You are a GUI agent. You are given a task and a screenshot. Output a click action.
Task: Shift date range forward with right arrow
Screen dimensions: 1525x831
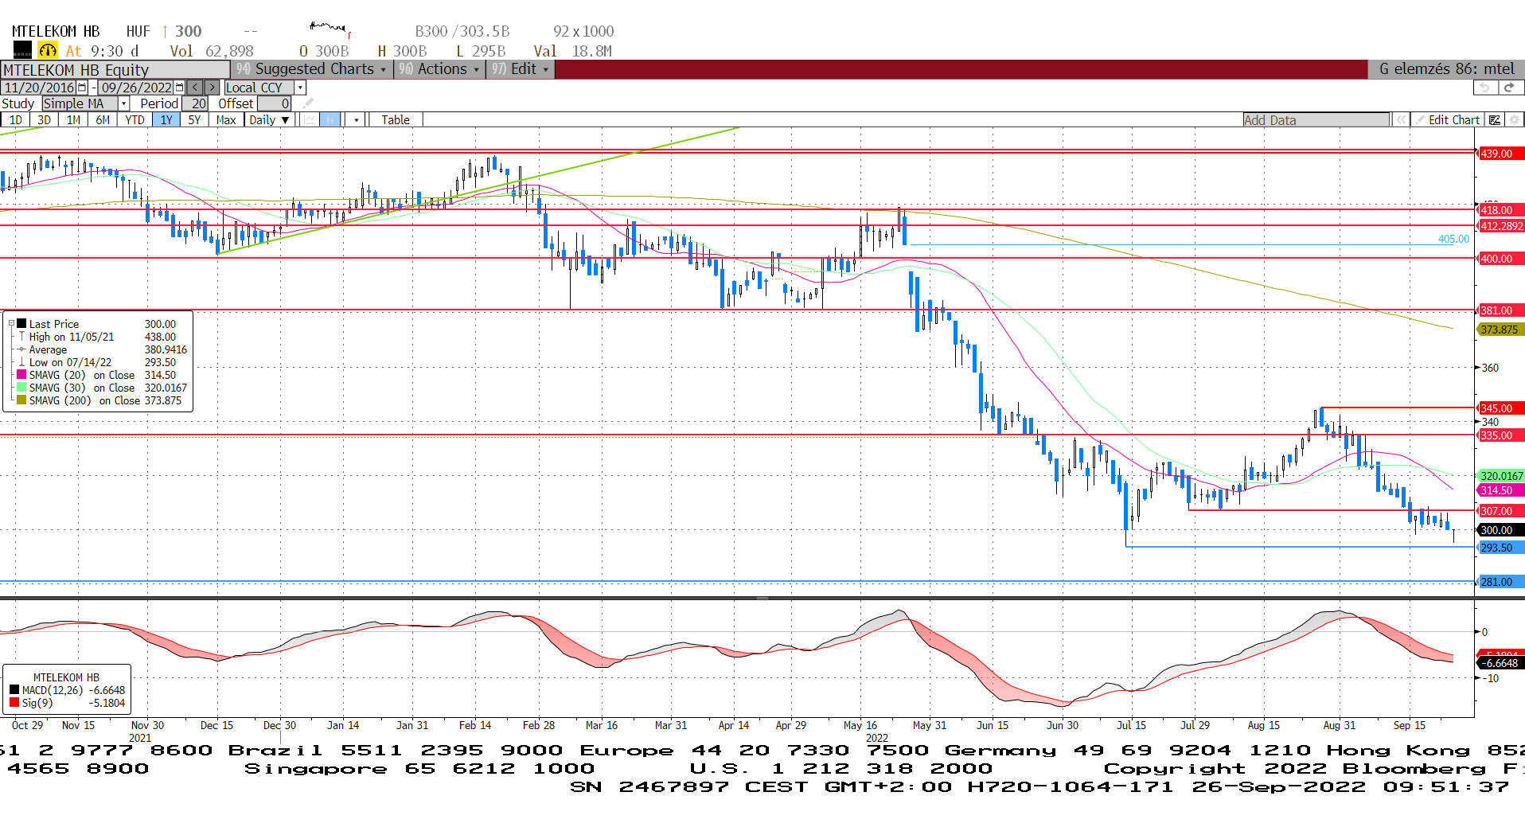(212, 88)
